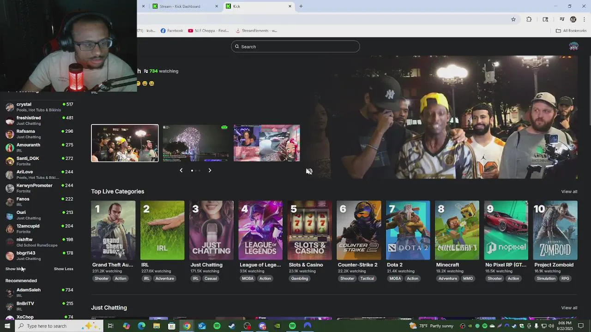Open 12amcupid's channel in sidebar
The image size is (591, 332).
pyautogui.click(x=39, y=229)
